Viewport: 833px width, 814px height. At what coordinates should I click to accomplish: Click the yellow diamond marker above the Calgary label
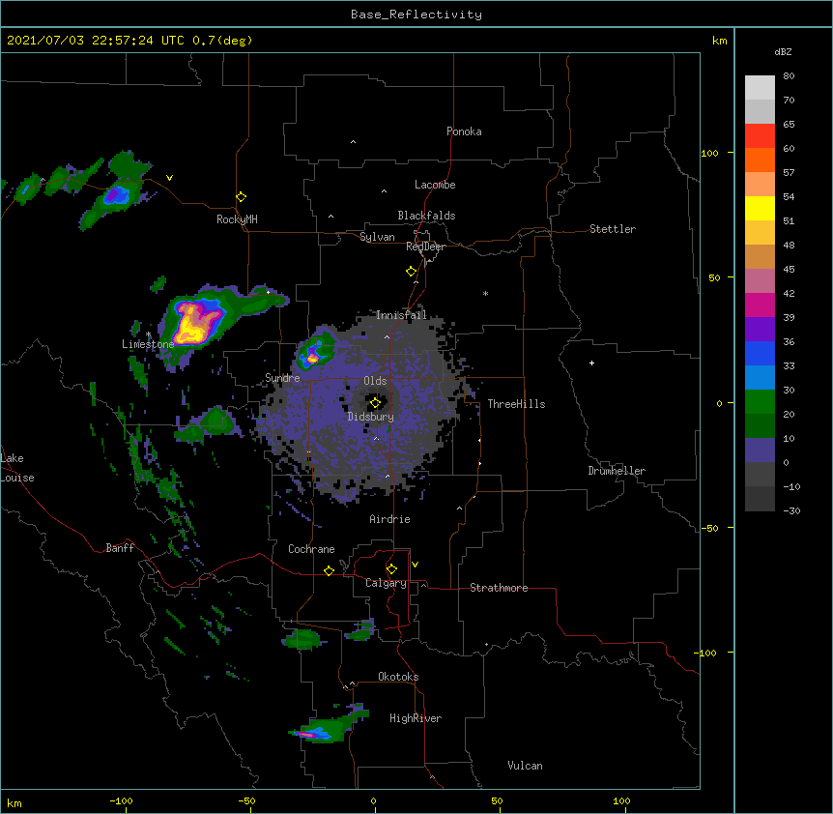391,569
